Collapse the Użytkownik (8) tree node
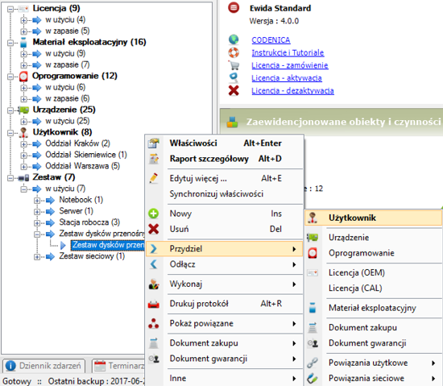 click(x=10, y=133)
